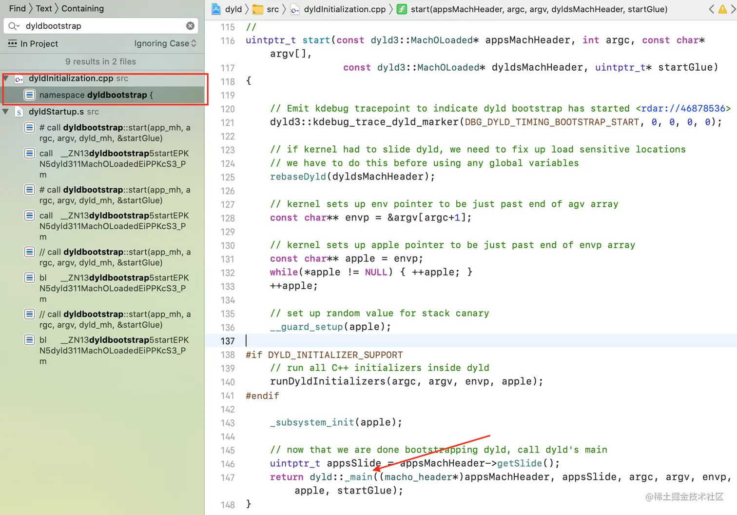Screen dimensions: 737x515
Task: Click dyld project icon in jump bar
Action: pos(216,9)
